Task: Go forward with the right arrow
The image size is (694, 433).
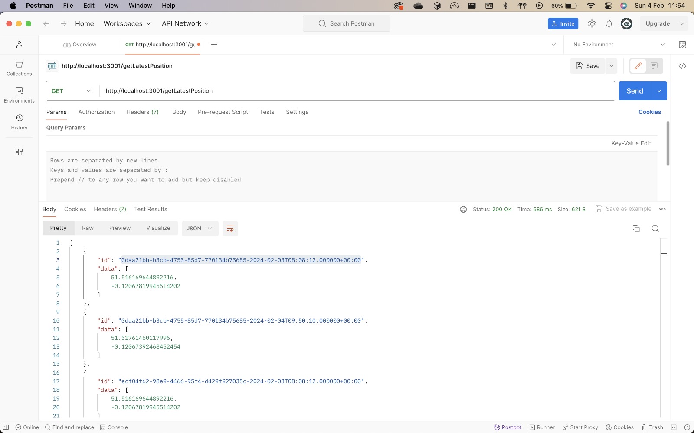Action: click(x=63, y=23)
